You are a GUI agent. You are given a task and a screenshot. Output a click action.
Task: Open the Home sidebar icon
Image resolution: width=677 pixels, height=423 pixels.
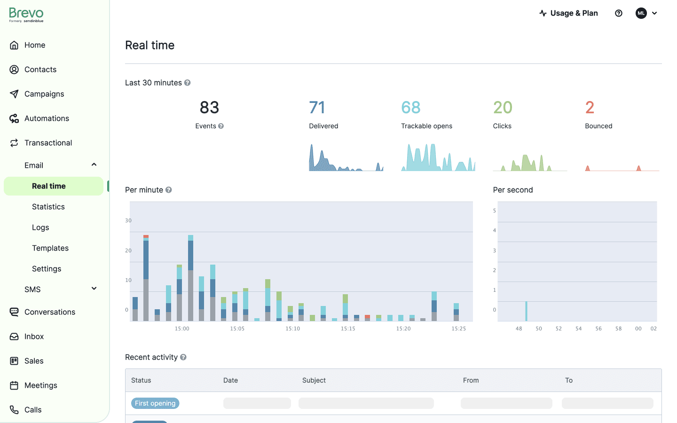[14, 45]
